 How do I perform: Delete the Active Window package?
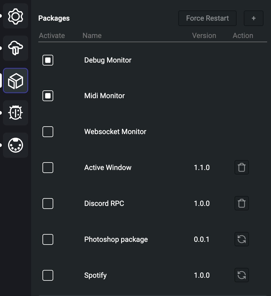click(242, 167)
